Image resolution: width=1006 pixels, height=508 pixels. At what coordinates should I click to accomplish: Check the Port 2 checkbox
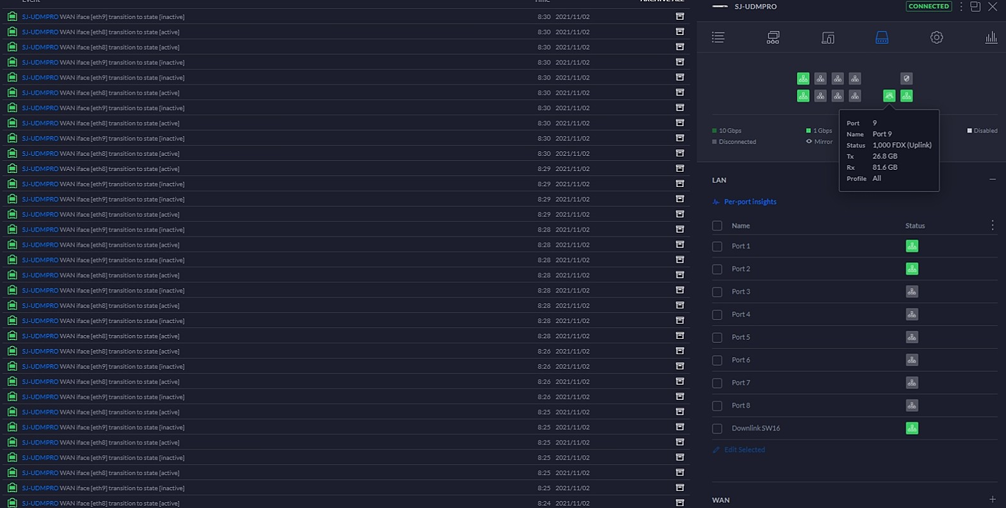point(717,270)
